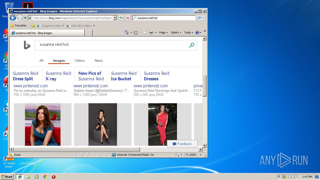Select the 'susanna reid hot - Bing images' tab
320x180 pixels.
[47, 33]
